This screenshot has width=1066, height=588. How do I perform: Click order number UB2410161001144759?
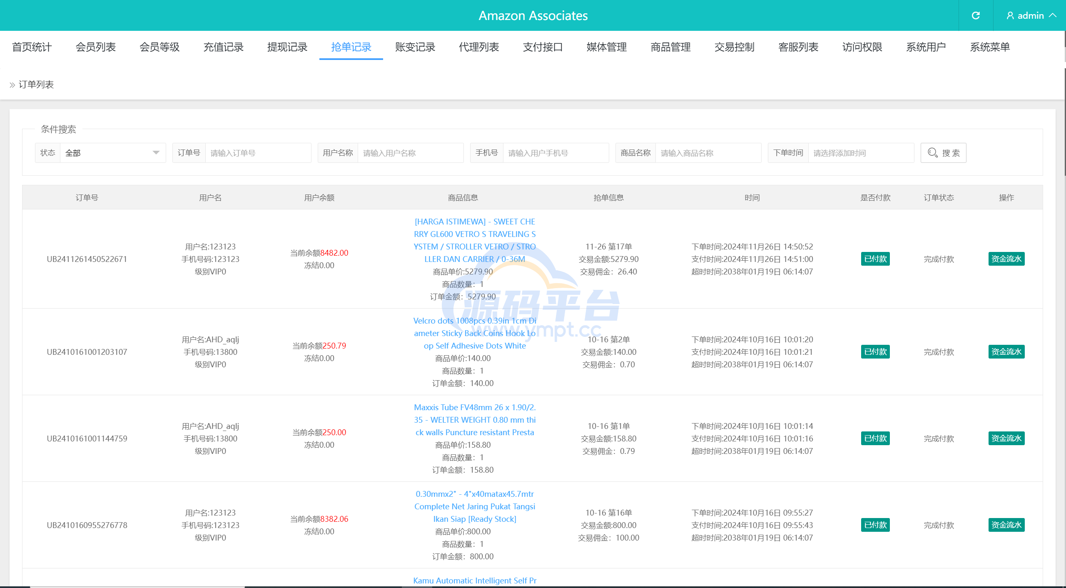click(x=87, y=439)
